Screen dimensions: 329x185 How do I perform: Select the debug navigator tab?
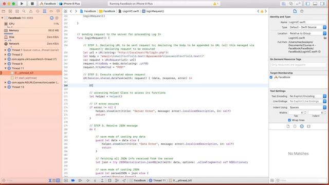click(45, 11)
